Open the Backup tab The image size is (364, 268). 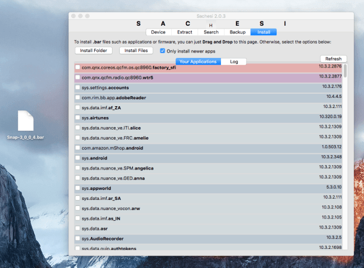[238, 32]
